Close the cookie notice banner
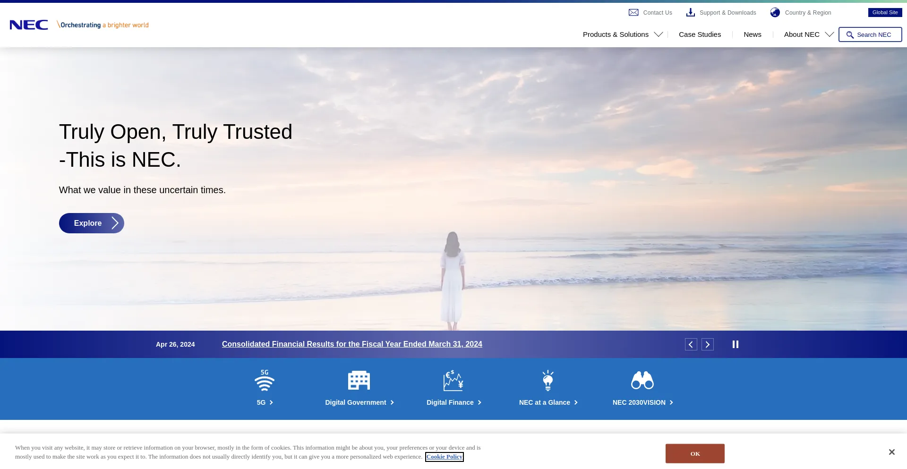Viewport: 907px width, 469px height. 891,452
